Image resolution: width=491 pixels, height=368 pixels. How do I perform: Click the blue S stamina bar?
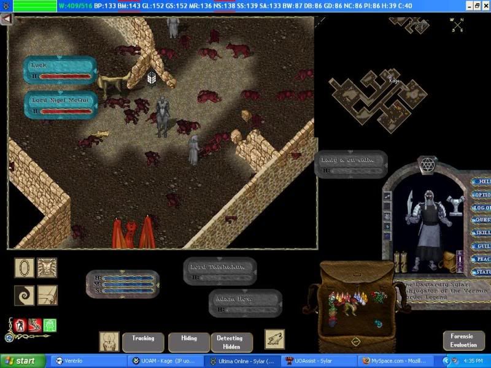(x=128, y=291)
